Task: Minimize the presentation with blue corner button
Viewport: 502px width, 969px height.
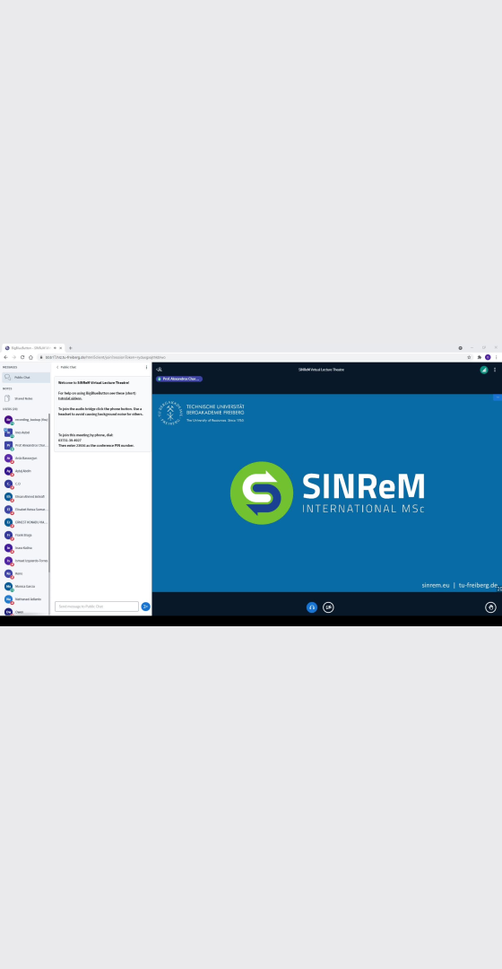Action: click(498, 397)
